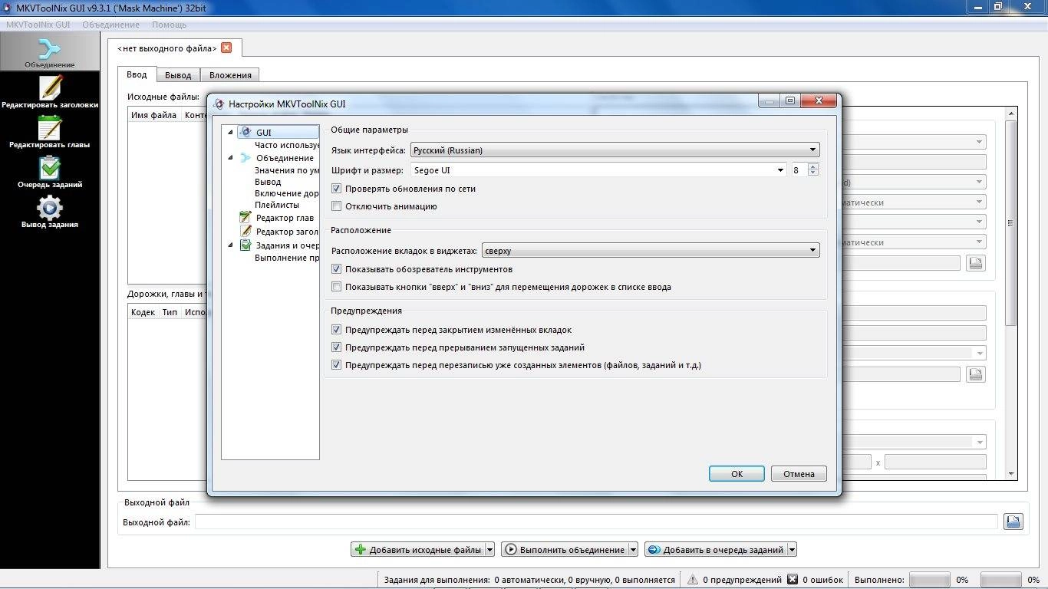This screenshot has height=589, width=1048.
Task: Open Редактировать главы tool
Action: [50, 131]
